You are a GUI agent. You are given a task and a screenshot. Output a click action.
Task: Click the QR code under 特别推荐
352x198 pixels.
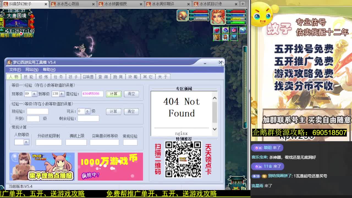coord(183,159)
